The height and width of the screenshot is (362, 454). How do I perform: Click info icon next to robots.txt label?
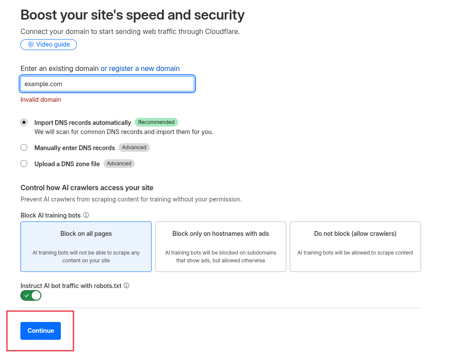[126, 286]
